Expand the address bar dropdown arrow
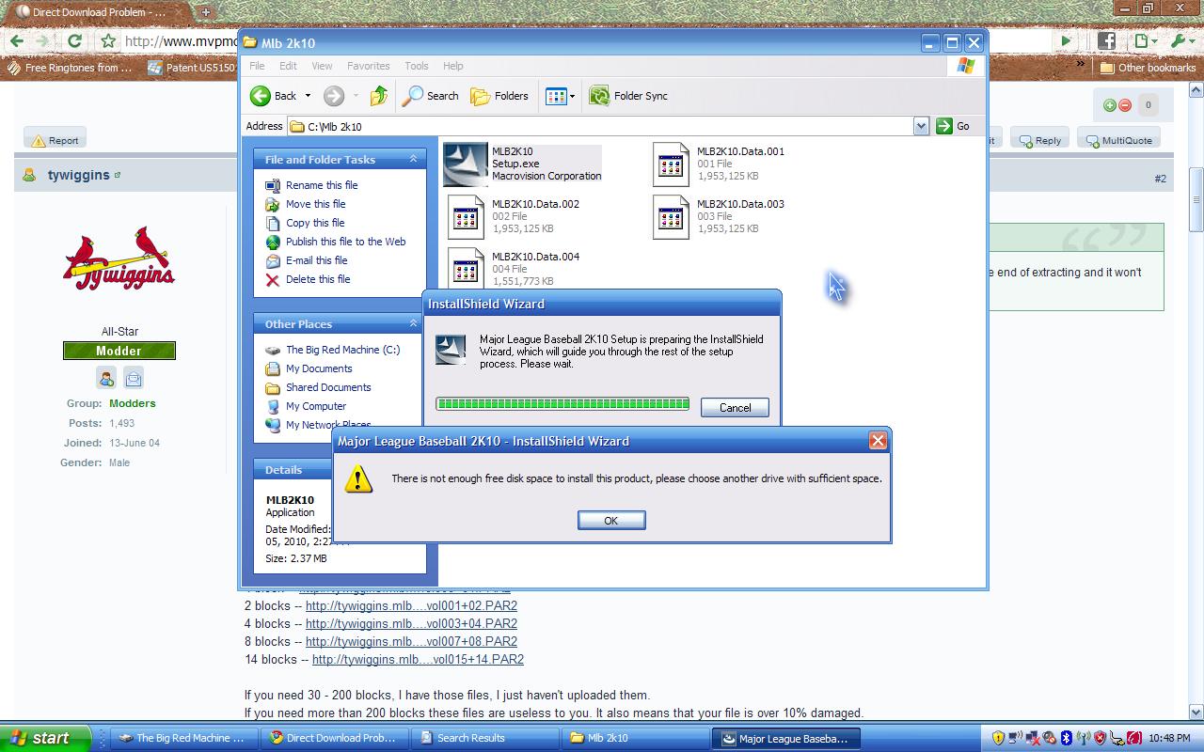This screenshot has height=752, width=1204. pos(921,126)
